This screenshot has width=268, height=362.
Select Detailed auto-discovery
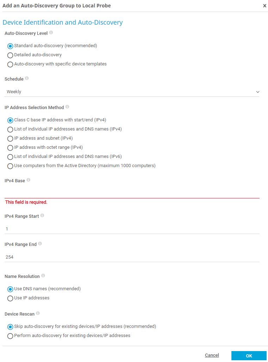pyautogui.click(x=10, y=55)
